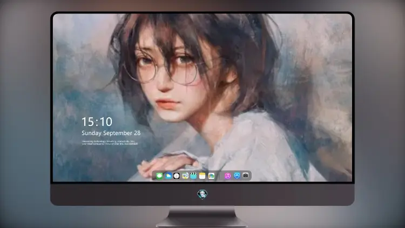Open the photo gallery app in dock
Image resolution: width=405 pixels, height=228 pixels.
coord(211,176)
